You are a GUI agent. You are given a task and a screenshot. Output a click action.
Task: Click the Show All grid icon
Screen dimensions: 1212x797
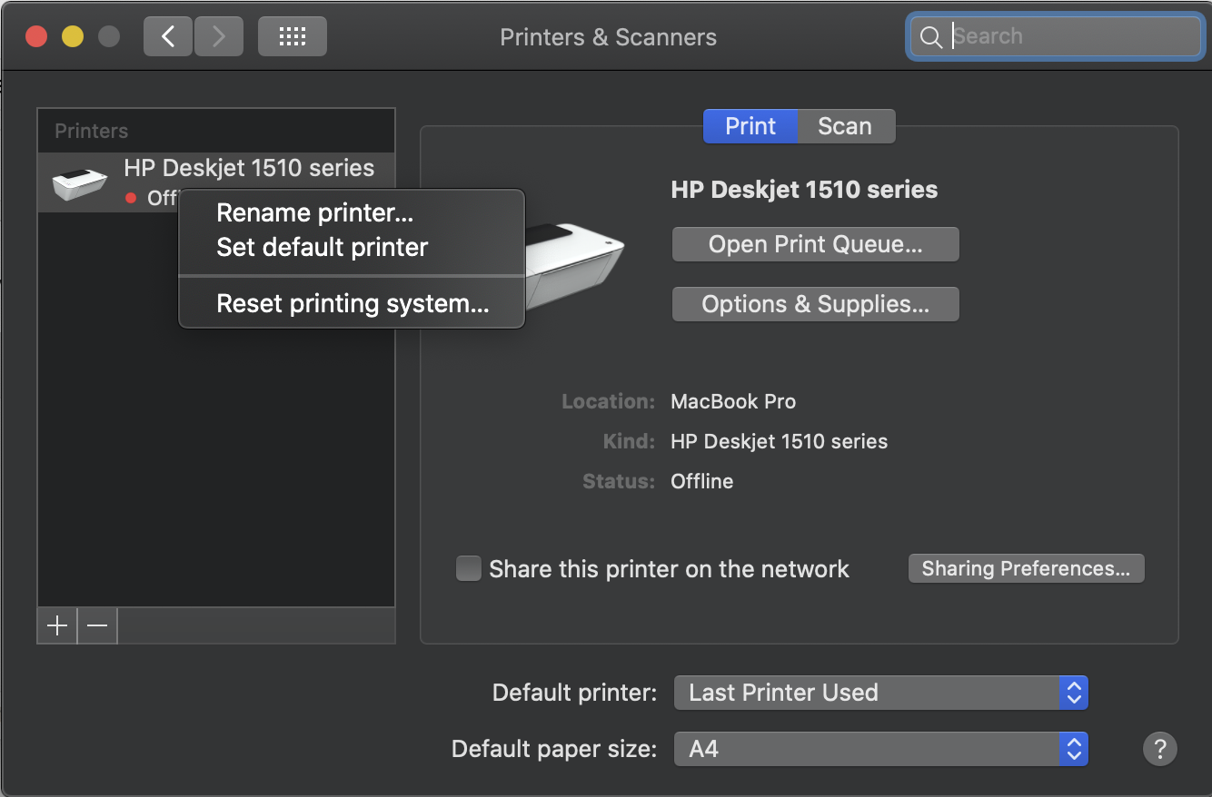pyautogui.click(x=292, y=36)
